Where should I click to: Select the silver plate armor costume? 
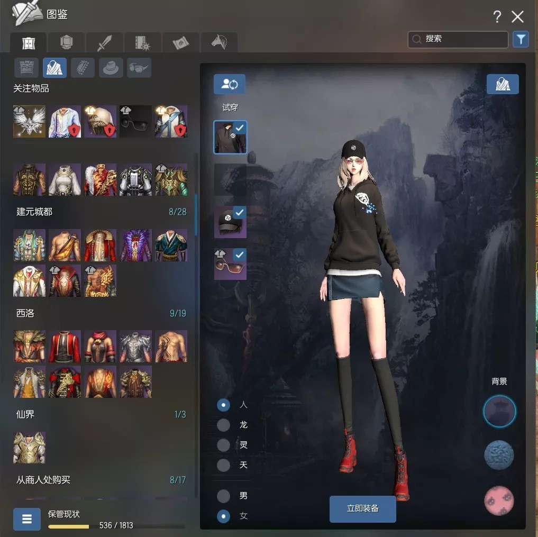(x=135, y=347)
